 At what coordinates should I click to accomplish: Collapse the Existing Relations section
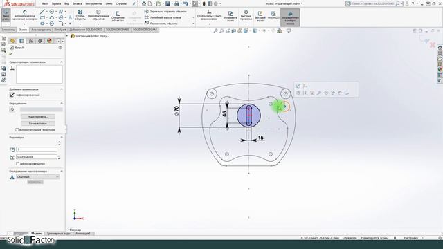tap(62, 62)
